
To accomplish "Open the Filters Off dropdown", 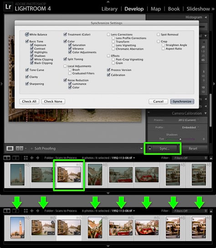I will pyautogui.click(x=190, y=158).
